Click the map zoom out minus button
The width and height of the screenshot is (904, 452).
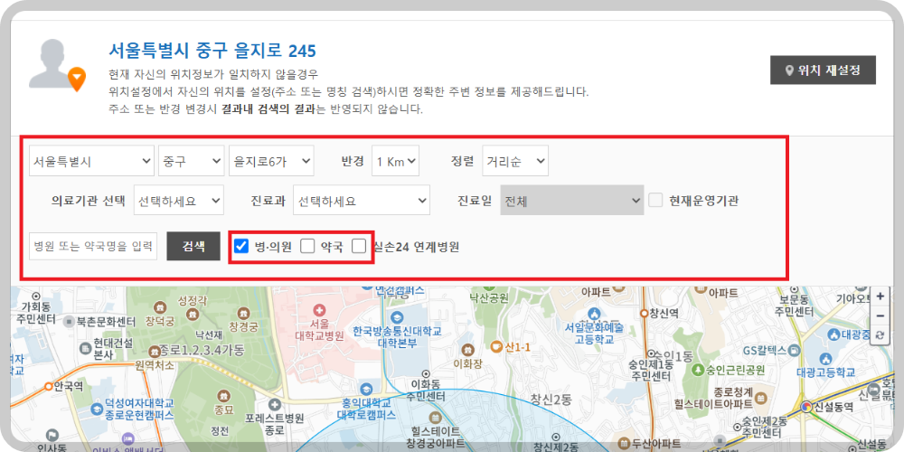pyautogui.click(x=880, y=315)
